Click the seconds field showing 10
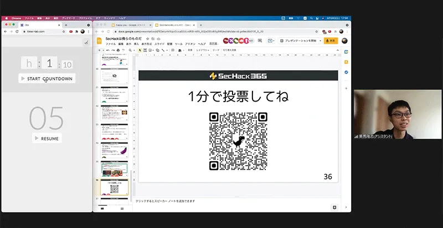The image size is (443, 228). point(67,65)
